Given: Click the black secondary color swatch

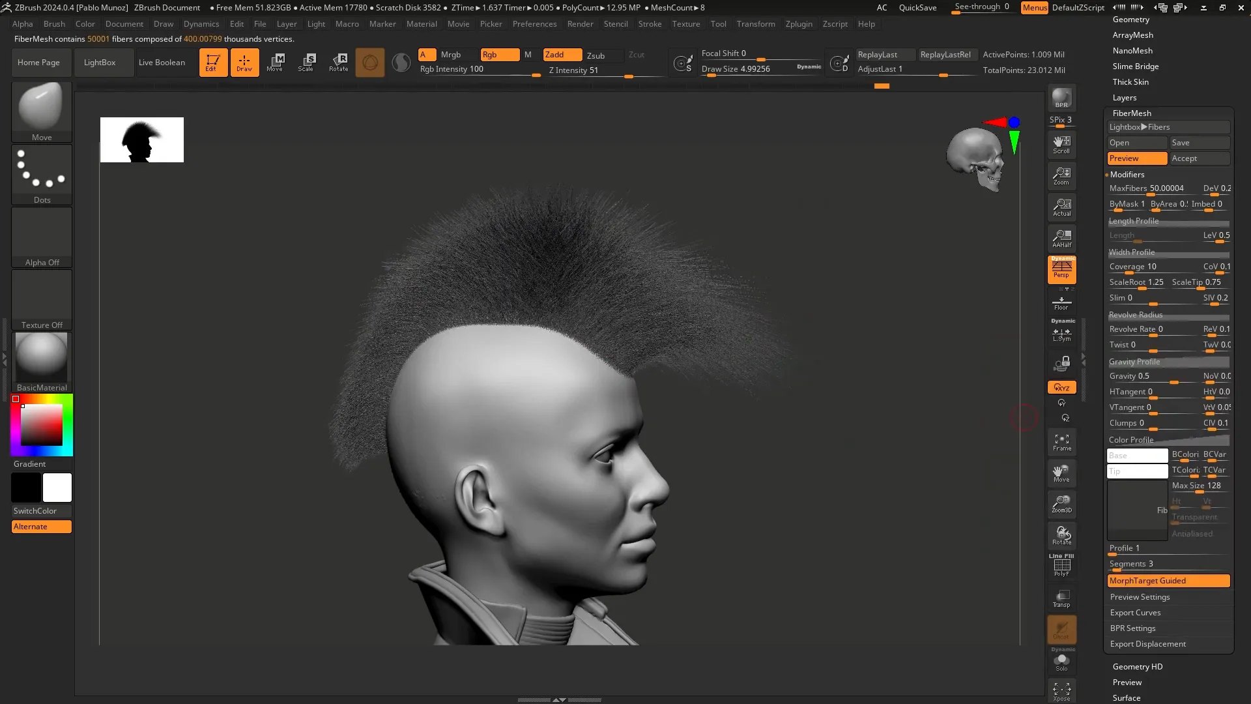Looking at the screenshot, I should point(26,488).
